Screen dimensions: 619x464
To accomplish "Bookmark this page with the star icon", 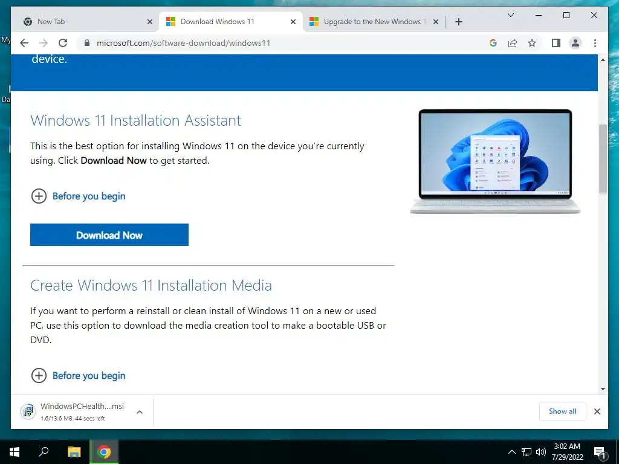I will coord(532,43).
